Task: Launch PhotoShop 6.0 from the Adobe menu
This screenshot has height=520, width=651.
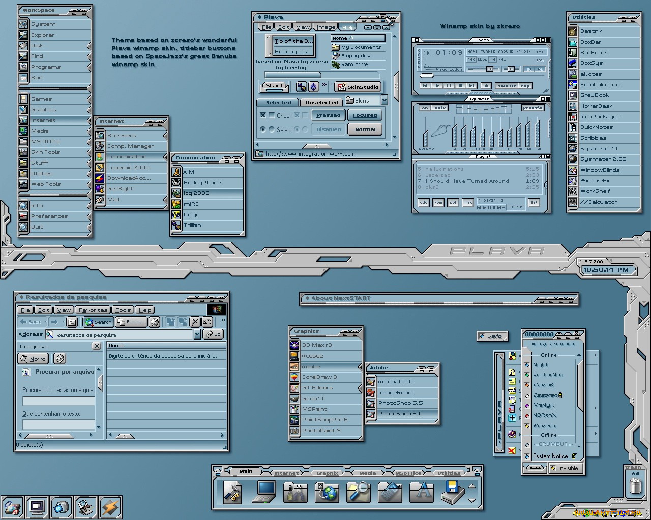Action: point(400,414)
